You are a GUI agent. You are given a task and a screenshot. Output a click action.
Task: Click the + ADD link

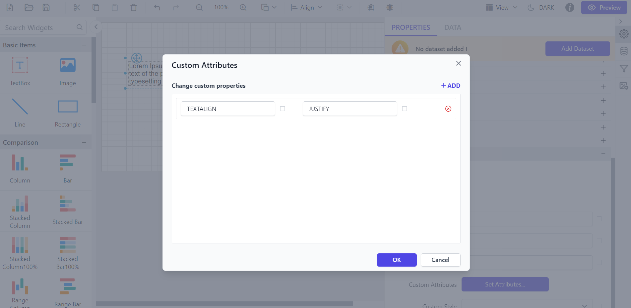pos(451,85)
